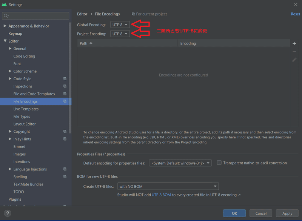Image resolution: width=302 pixels, height=221 pixels.
Task: Click project-level icon beside File and Code Templates
Action: tap(65, 94)
